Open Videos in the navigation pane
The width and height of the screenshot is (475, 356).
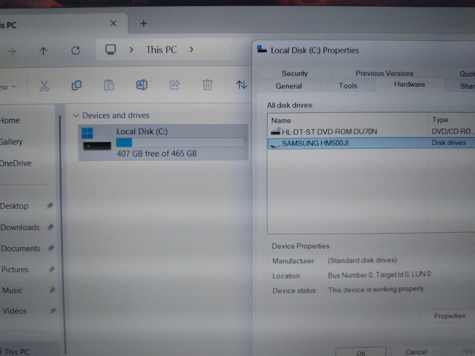coord(15,311)
